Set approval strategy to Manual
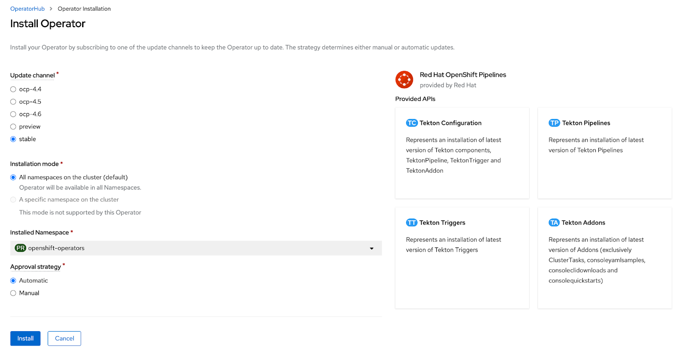The image size is (681, 352). click(13, 293)
